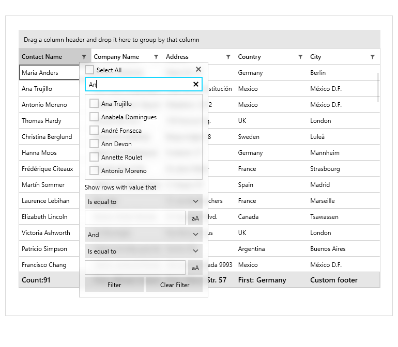Viewport: 398px width, 347px height.
Task: Open the Company Name column filter icon
Action: [156, 57]
